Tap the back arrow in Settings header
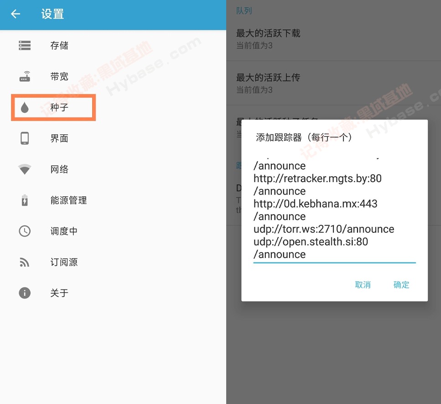 coord(16,14)
